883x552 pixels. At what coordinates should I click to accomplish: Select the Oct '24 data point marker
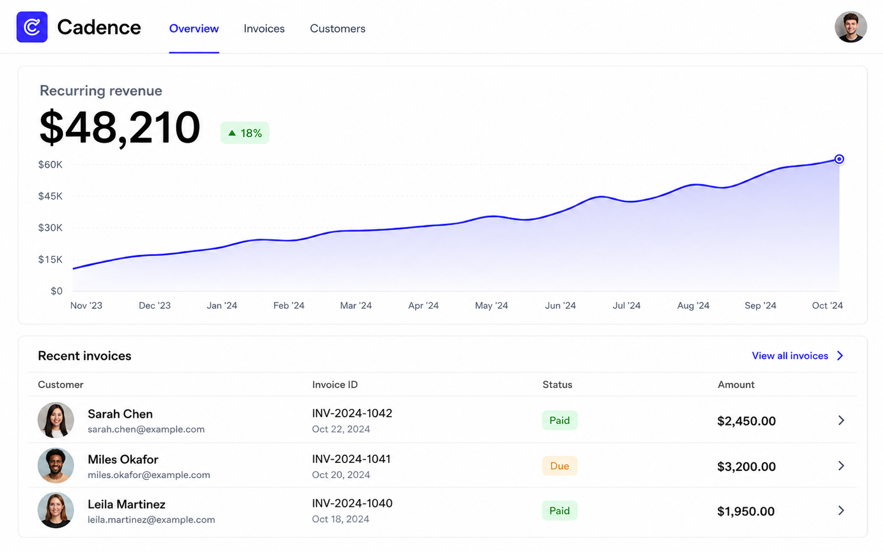pyautogui.click(x=839, y=159)
